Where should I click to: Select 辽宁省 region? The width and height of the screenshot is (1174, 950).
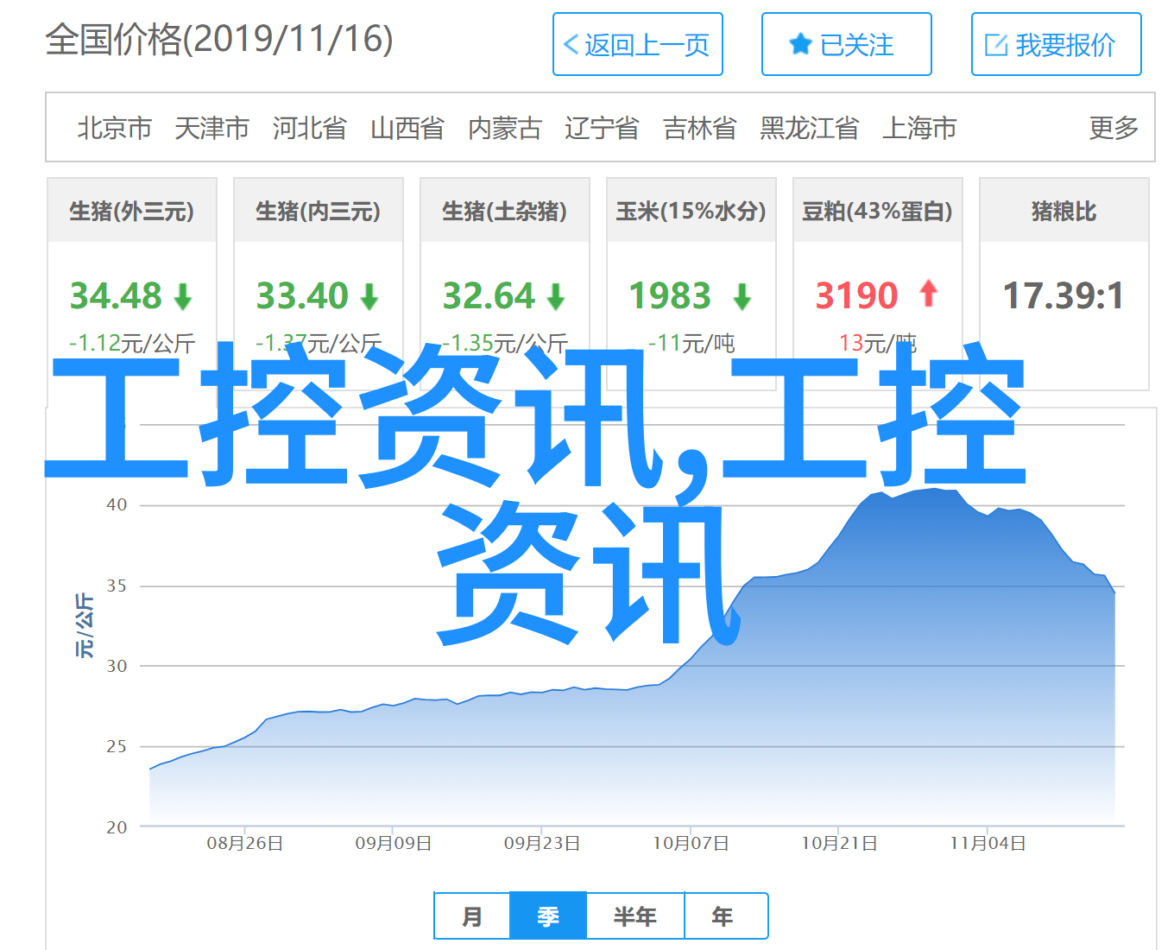(x=603, y=128)
